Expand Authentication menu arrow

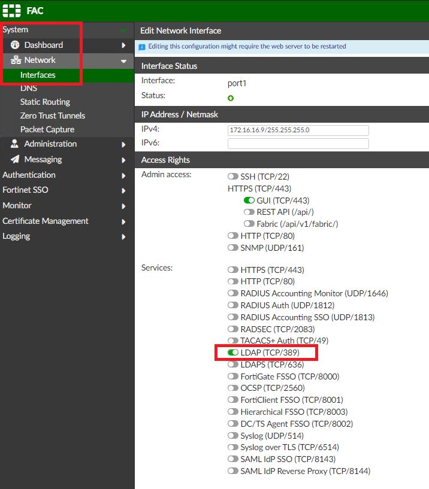click(x=123, y=176)
